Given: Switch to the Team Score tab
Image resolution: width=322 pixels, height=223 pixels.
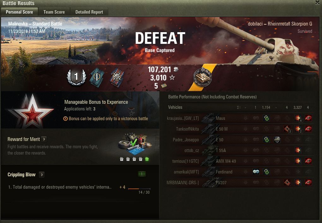Looking at the screenshot, I should pyautogui.click(x=54, y=12).
